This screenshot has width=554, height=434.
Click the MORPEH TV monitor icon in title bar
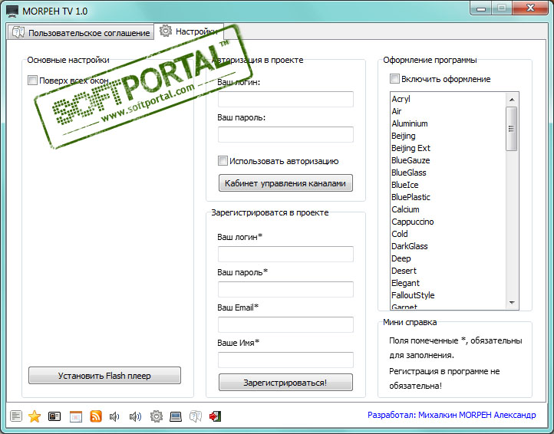click(x=12, y=12)
